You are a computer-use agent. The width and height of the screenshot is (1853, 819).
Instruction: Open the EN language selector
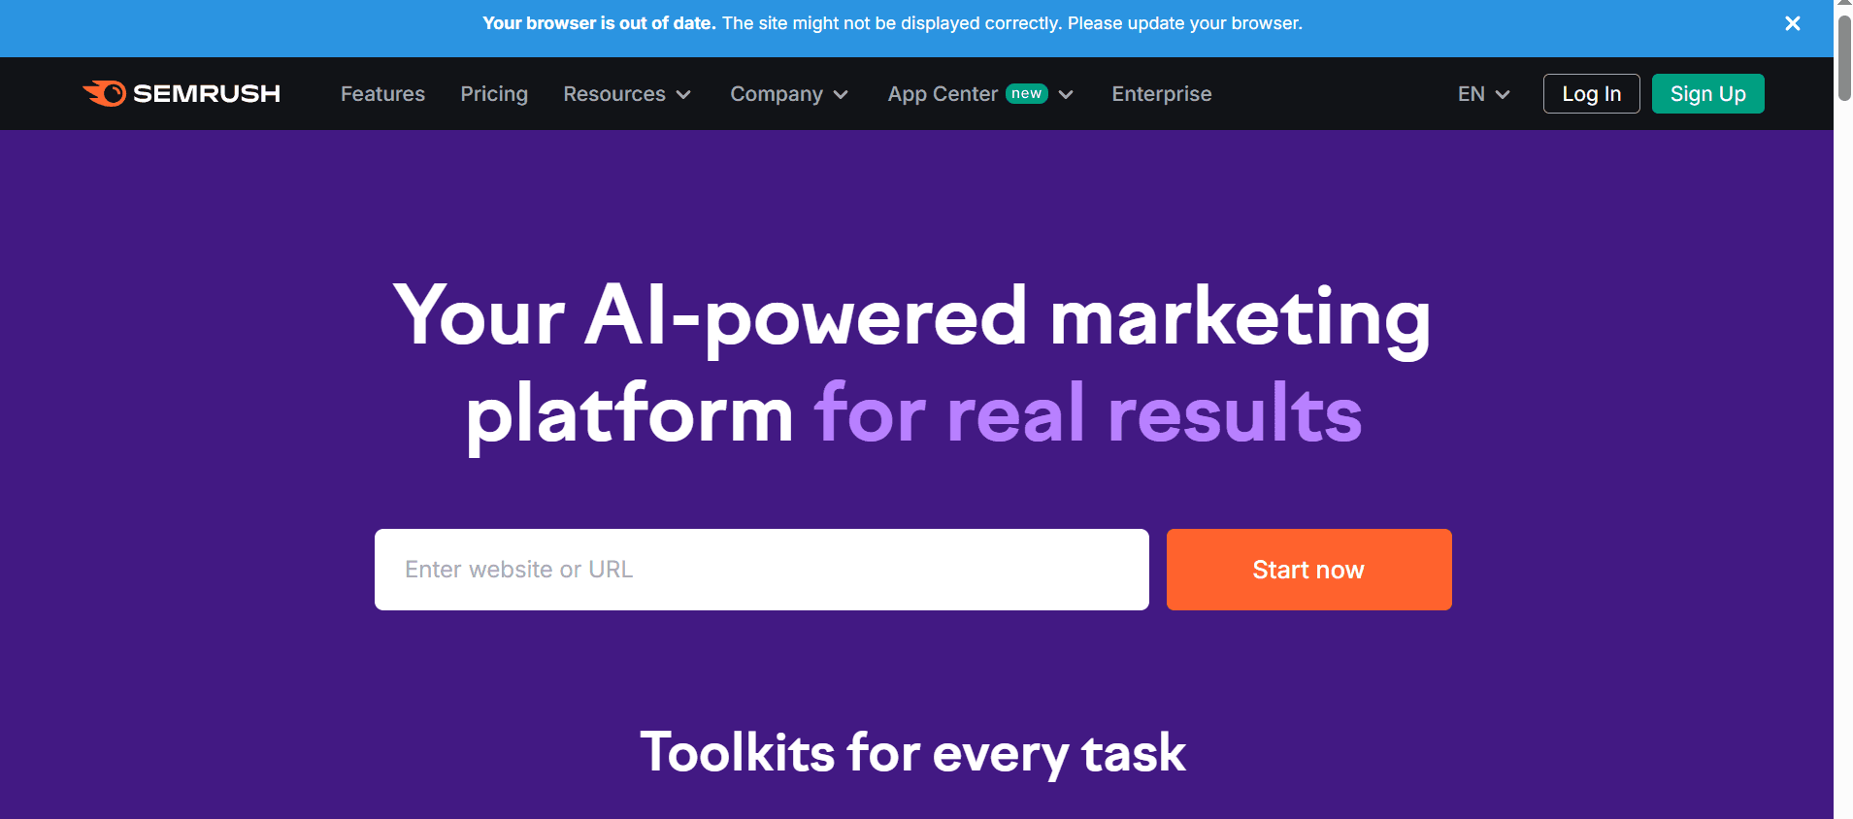pyautogui.click(x=1483, y=94)
